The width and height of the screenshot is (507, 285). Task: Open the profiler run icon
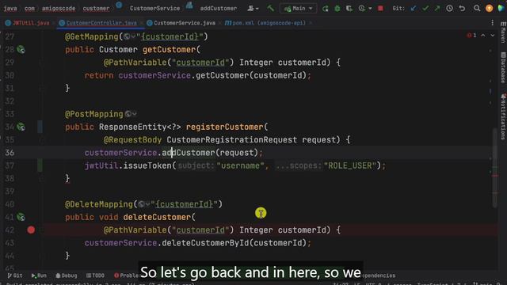[361, 9]
